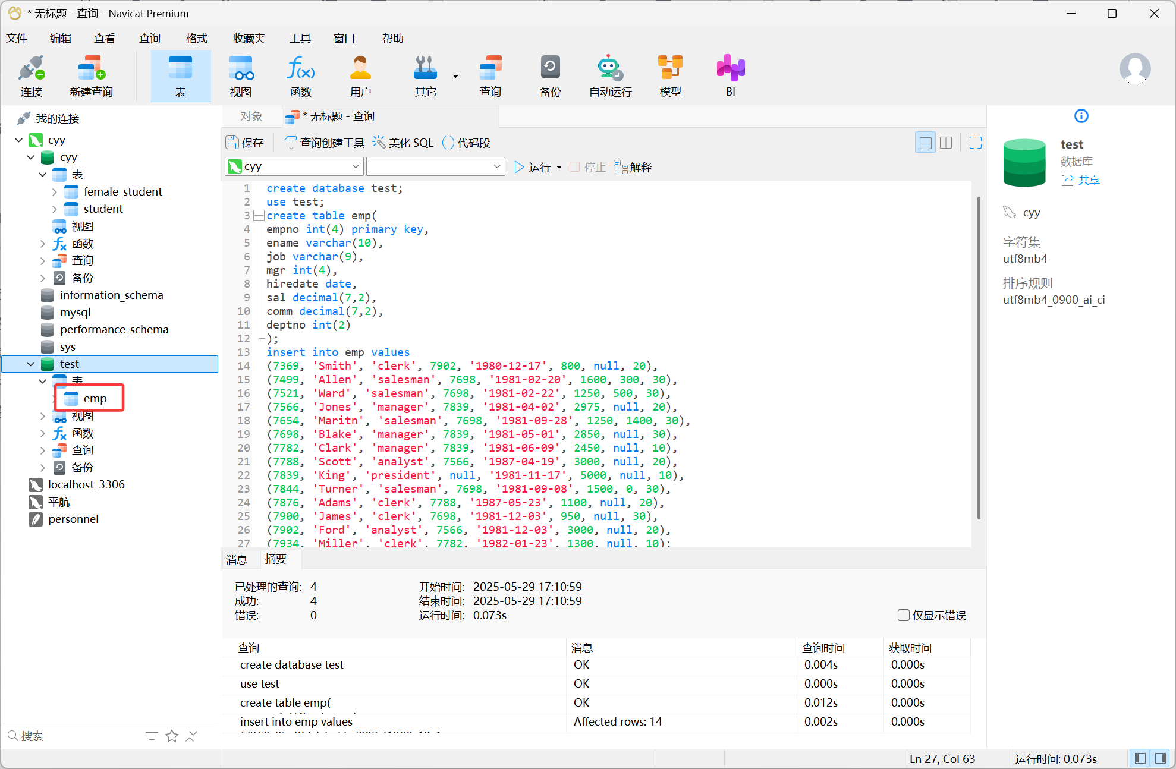
Task: Open the 收藏夹 menu
Action: point(249,39)
